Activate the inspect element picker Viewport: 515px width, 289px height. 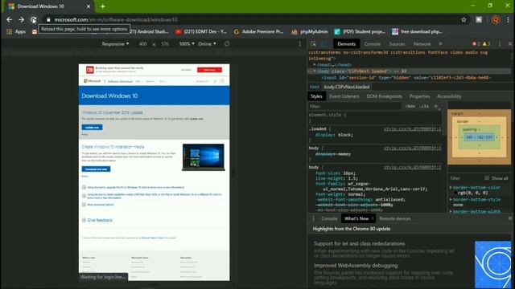[x=313, y=44]
